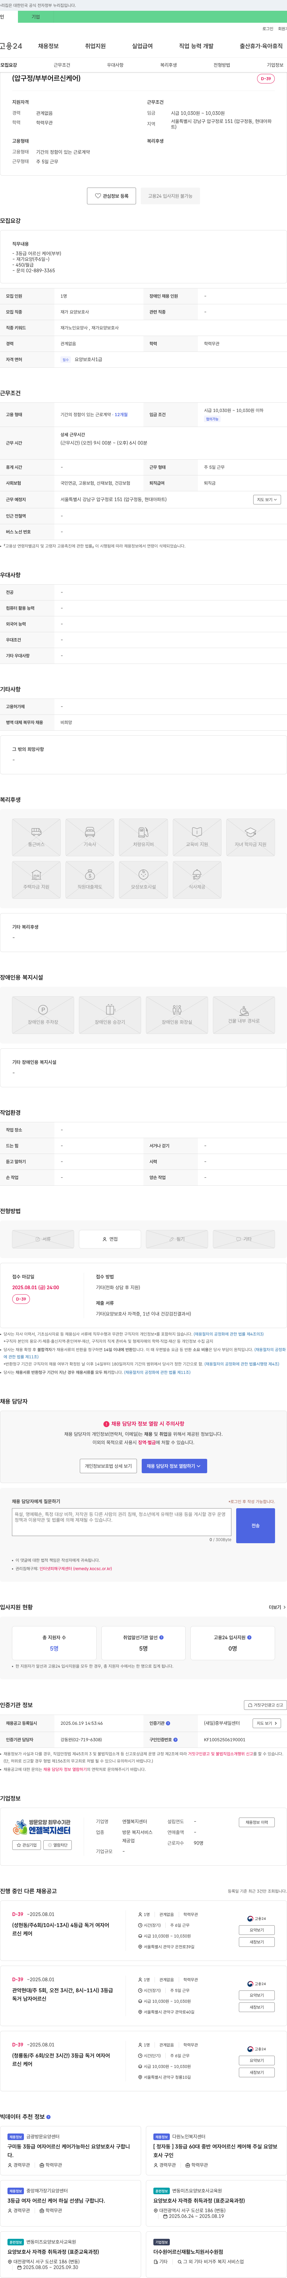Select the 면접 screening method tile
The image size is (287, 2278).
click(x=109, y=1239)
